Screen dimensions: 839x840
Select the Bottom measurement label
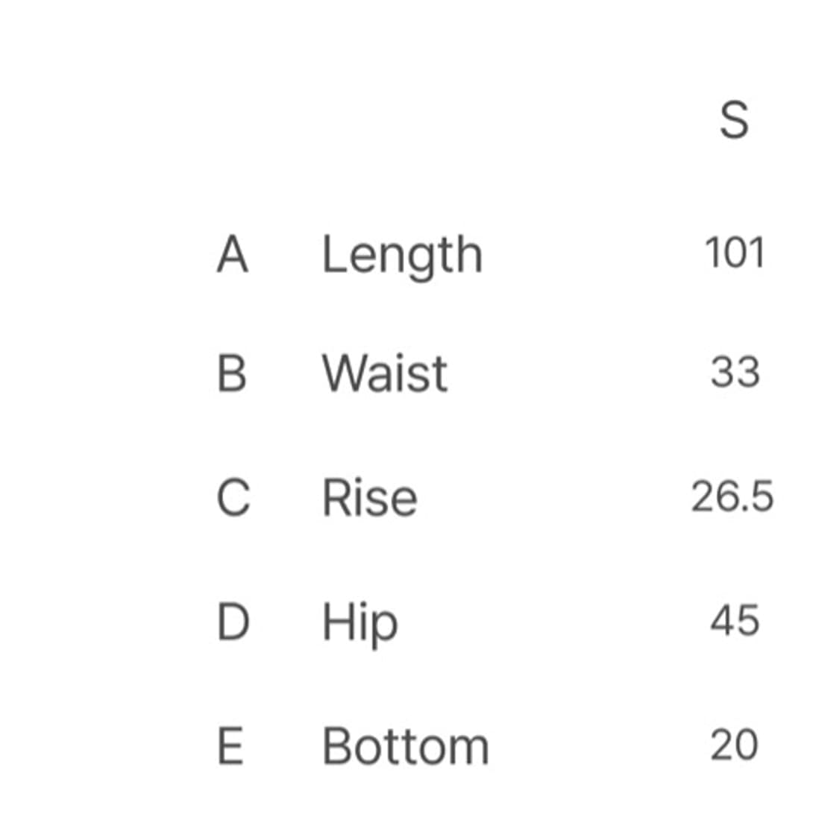click(406, 746)
